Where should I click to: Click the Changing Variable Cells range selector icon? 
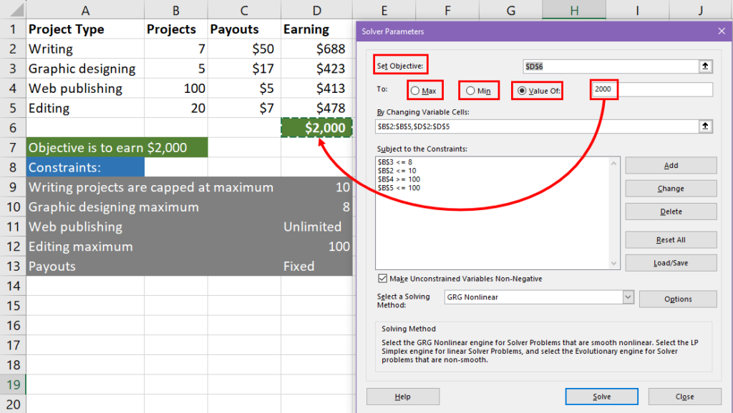pyautogui.click(x=705, y=126)
